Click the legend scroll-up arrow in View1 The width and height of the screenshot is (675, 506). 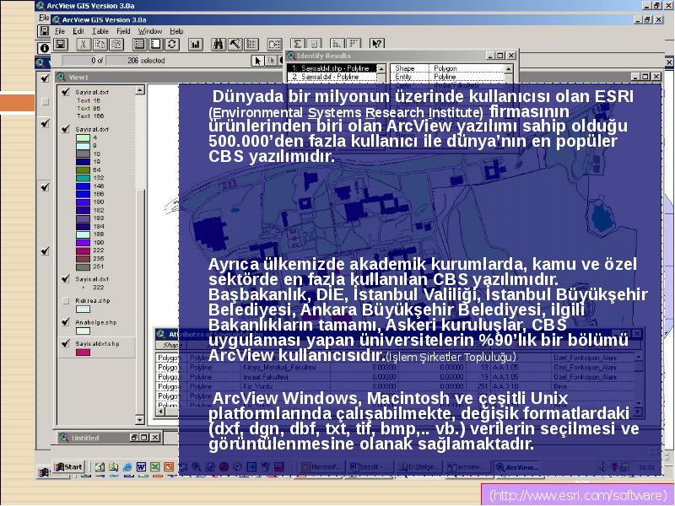tap(139, 90)
